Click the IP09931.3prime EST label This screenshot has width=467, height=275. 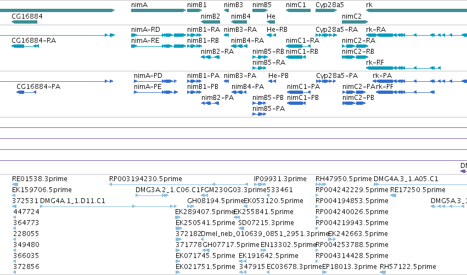click(x=280, y=179)
